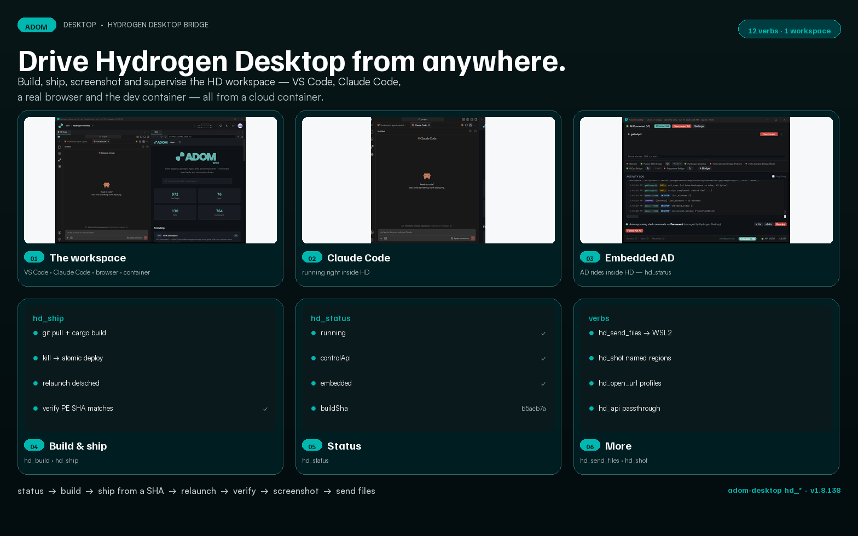Image resolution: width=858 pixels, height=536 pixels.
Task: Click the 12 verbs · 1 workspace pill
Action: pyautogui.click(x=789, y=30)
